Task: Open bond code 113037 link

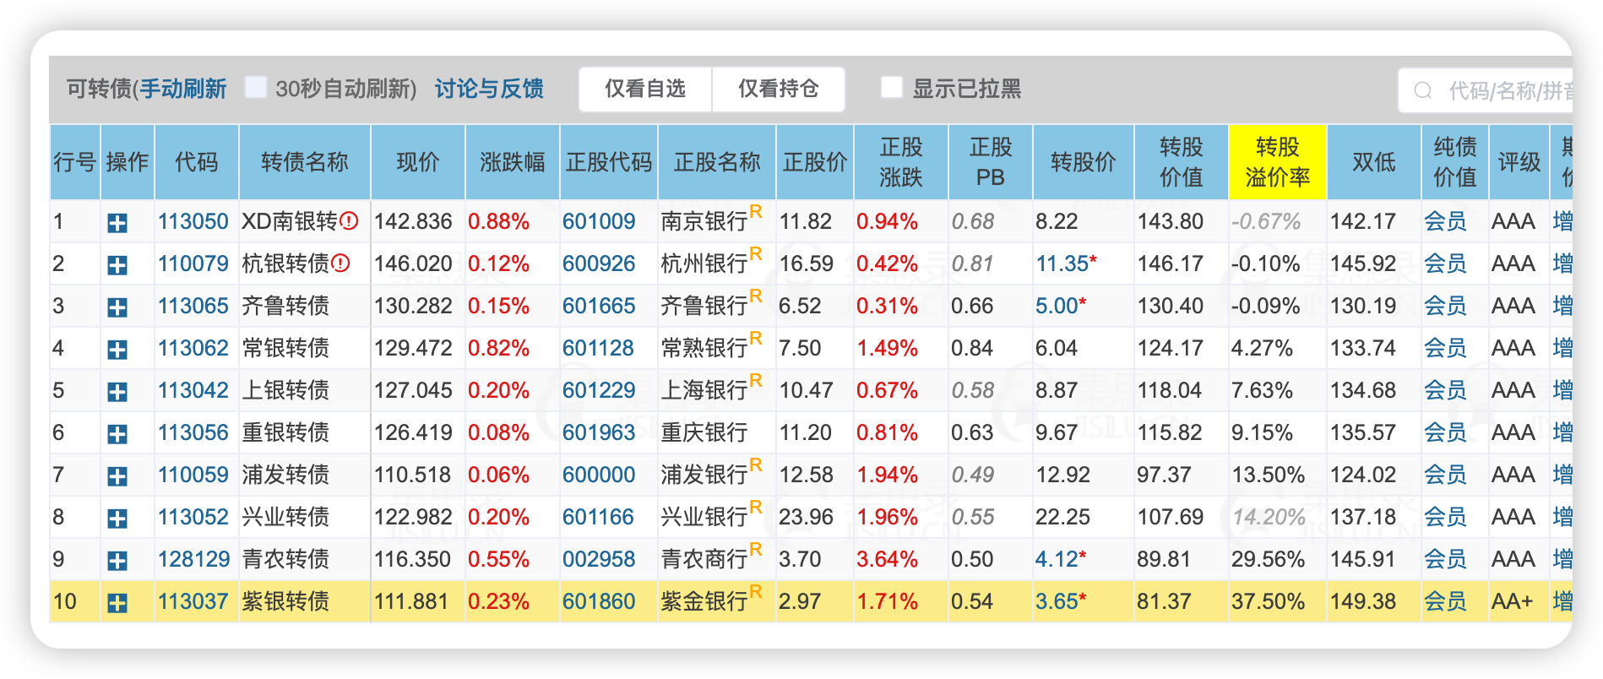Action: [x=193, y=601]
